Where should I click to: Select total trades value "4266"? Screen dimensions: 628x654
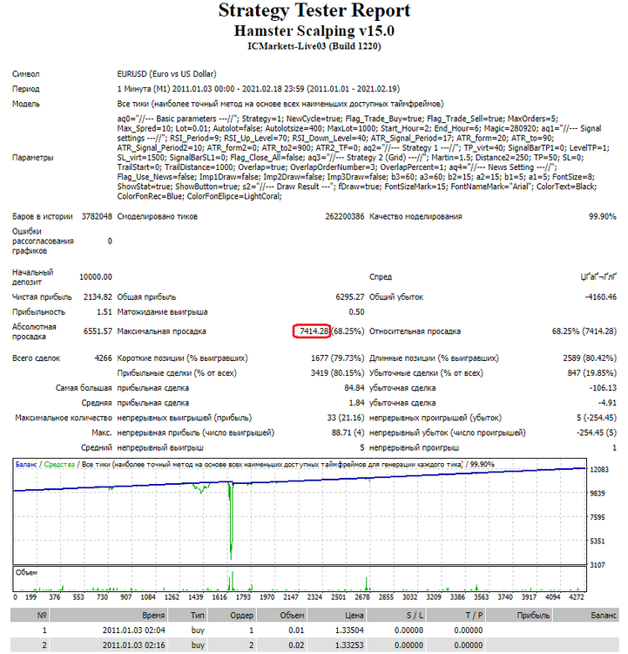(x=104, y=358)
